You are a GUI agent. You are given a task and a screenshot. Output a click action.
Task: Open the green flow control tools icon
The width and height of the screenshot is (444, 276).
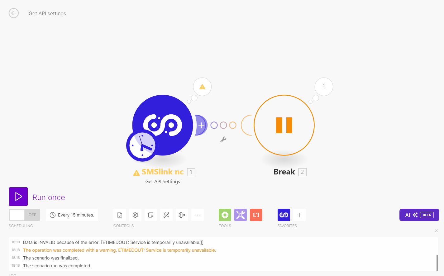pos(225,215)
